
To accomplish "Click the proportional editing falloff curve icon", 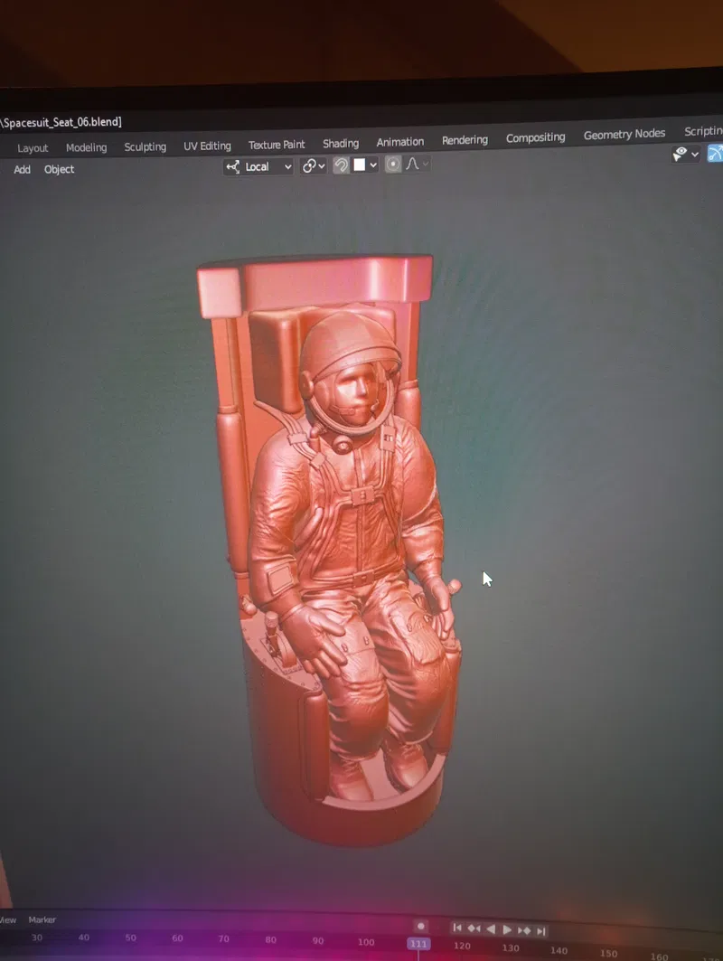I will tap(414, 165).
